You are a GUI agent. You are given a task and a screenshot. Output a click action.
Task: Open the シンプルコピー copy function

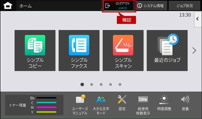[x=35, y=51]
